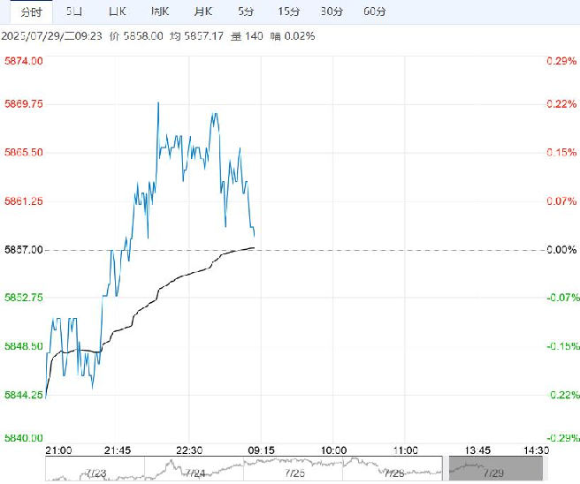Image resolution: width=580 pixels, height=484 pixels.
Task: Click the 7/23 segment in the date navigator
Action: [x=95, y=468]
